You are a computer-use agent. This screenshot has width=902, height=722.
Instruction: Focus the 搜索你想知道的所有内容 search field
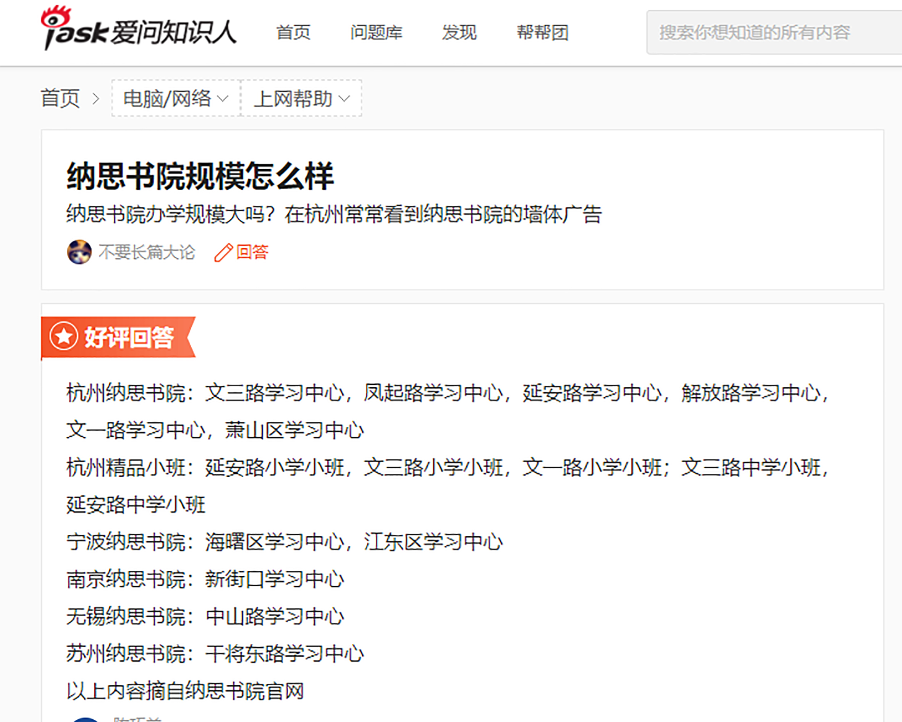774,32
